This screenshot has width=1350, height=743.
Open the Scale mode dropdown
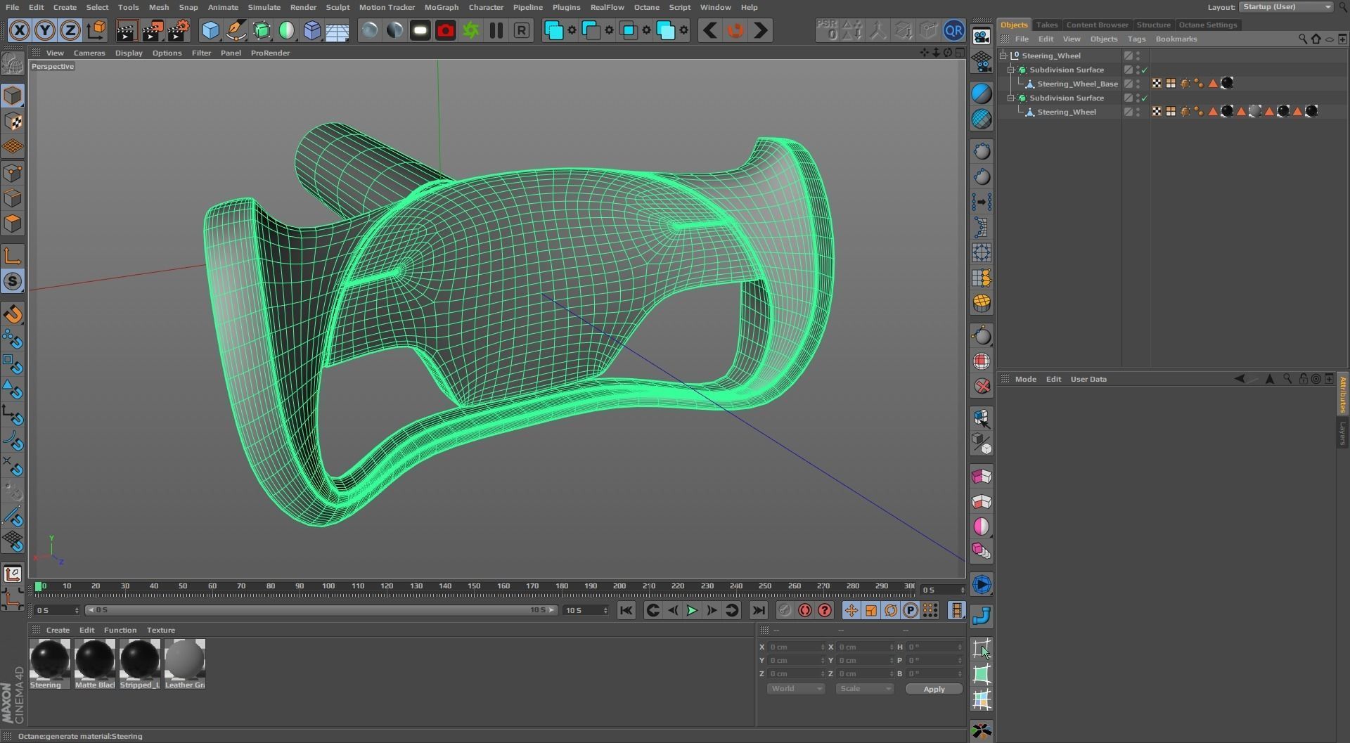tap(864, 689)
